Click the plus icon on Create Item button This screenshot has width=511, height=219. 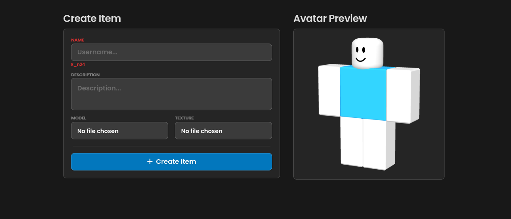click(150, 161)
